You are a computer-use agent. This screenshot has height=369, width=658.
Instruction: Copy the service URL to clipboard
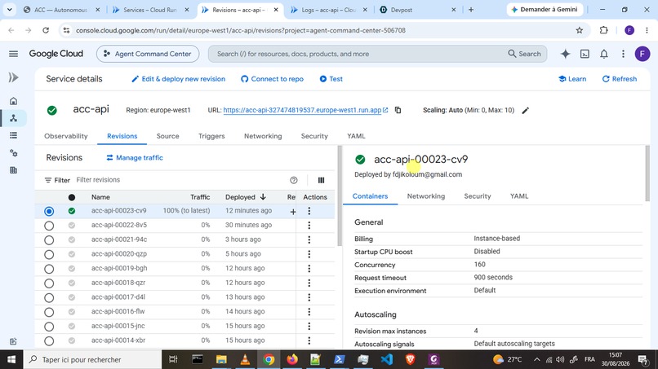click(x=398, y=110)
